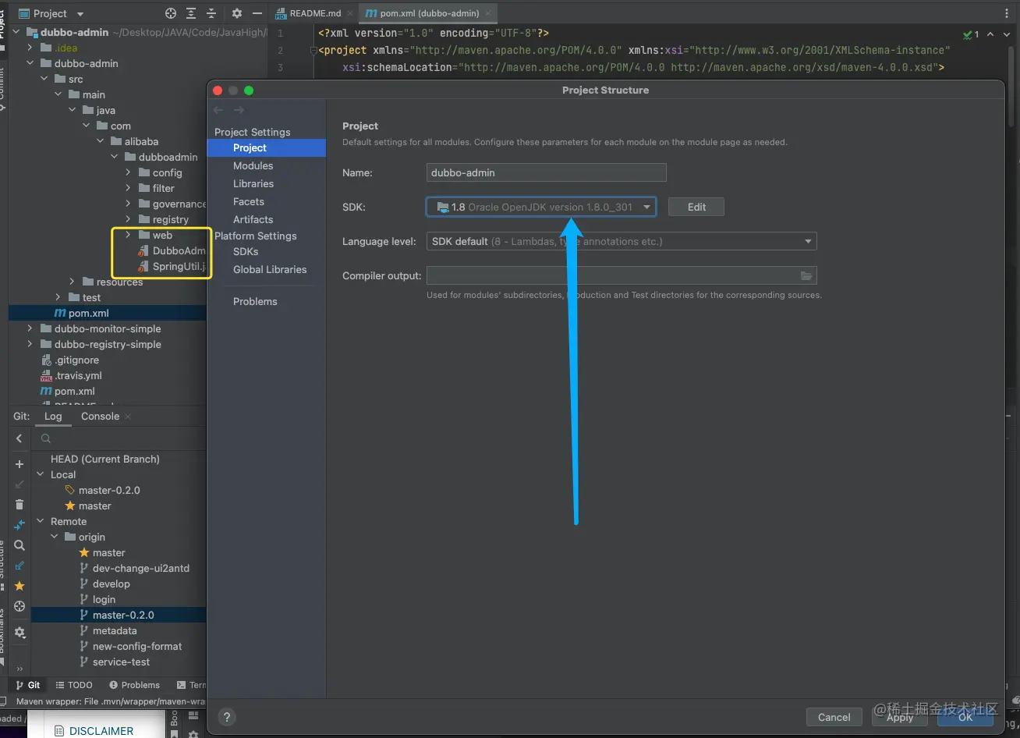Click the compiler output browse folder icon

[x=806, y=275]
